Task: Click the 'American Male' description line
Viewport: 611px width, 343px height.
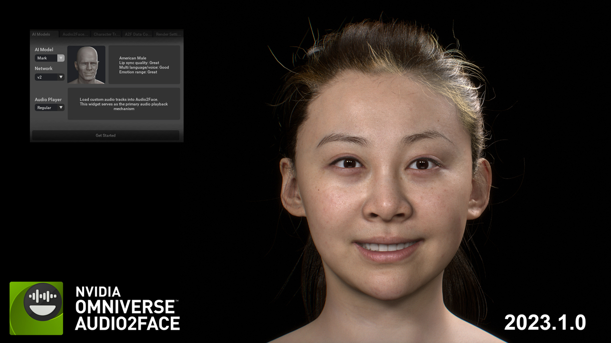Action: (x=133, y=58)
